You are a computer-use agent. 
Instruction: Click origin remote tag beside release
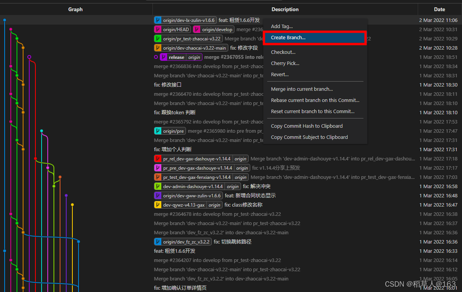(194, 57)
